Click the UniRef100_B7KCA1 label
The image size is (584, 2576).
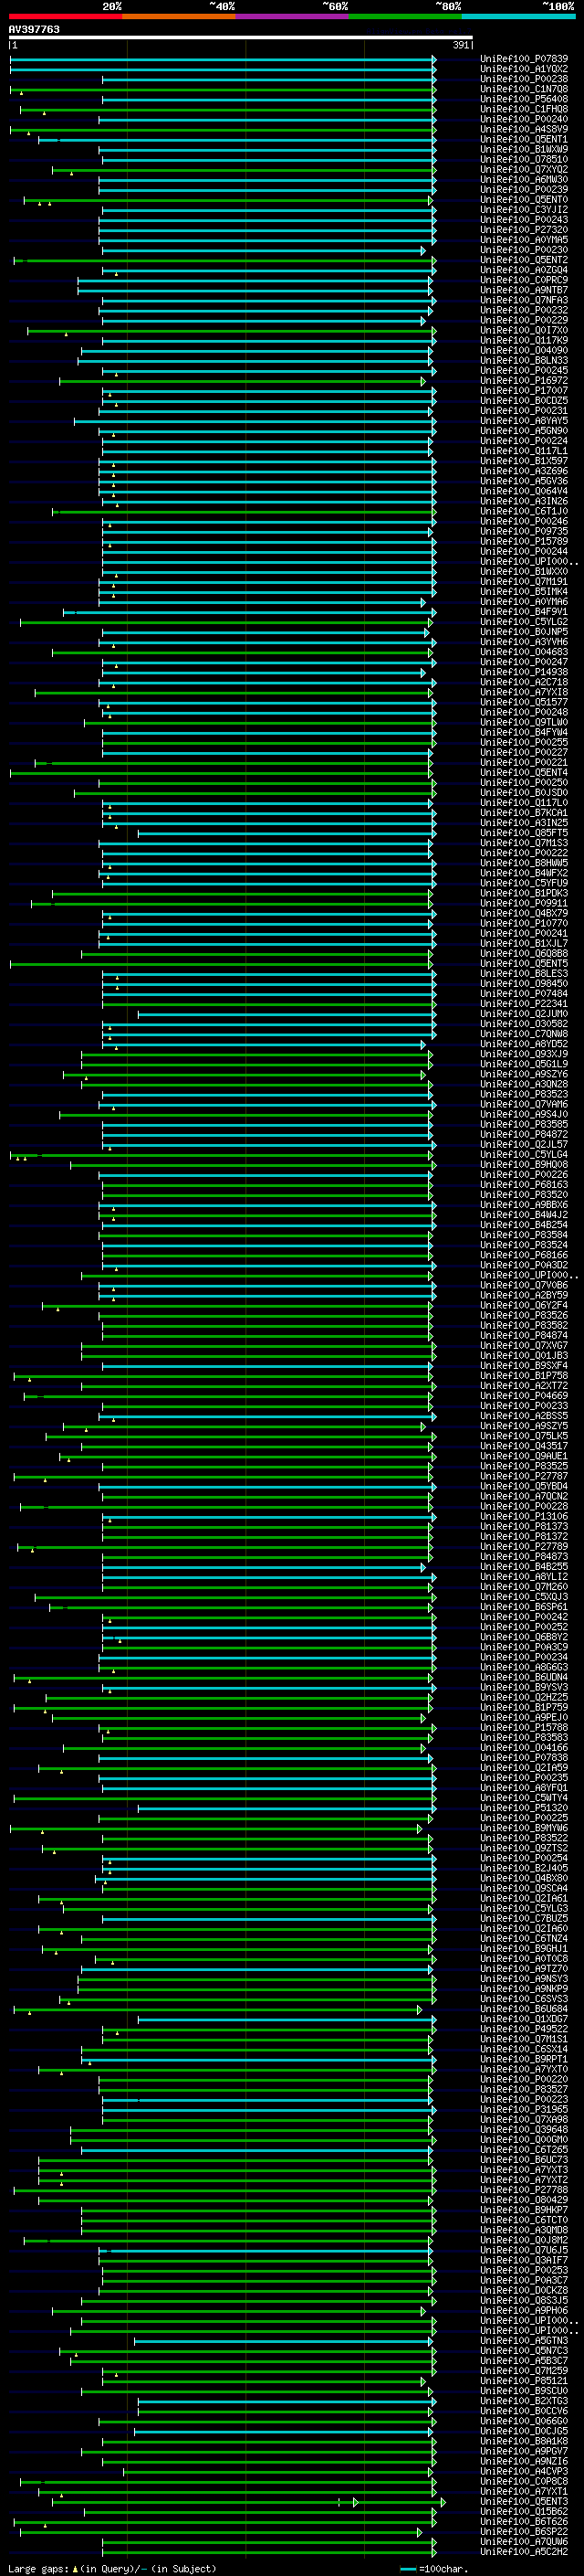[x=524, y=812]
